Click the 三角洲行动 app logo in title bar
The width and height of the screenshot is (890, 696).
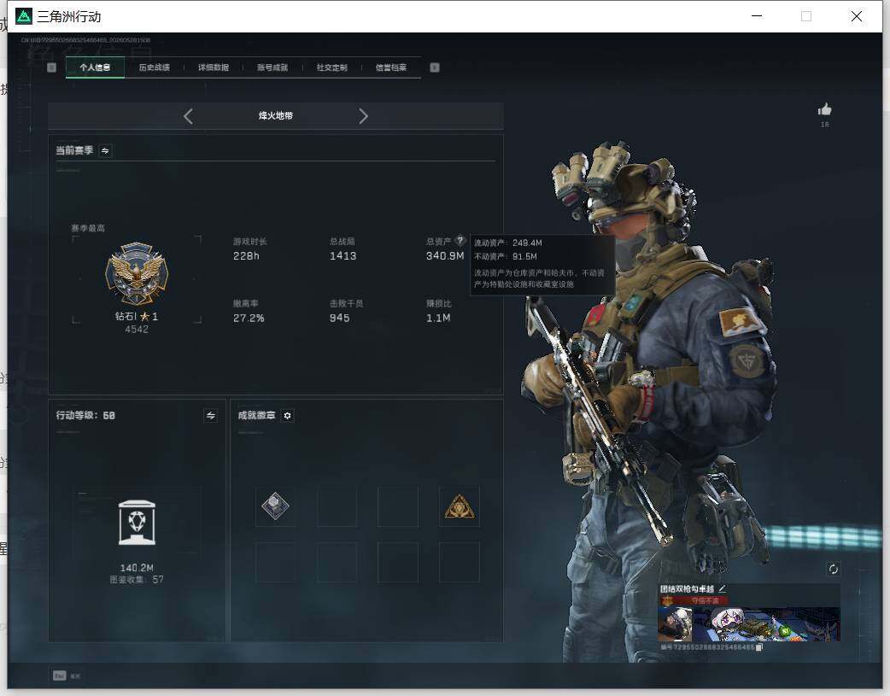[24, 16]
